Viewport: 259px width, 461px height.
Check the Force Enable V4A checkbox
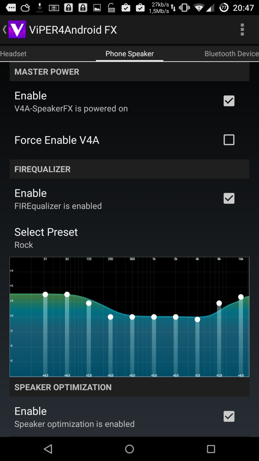coord(229,140)
